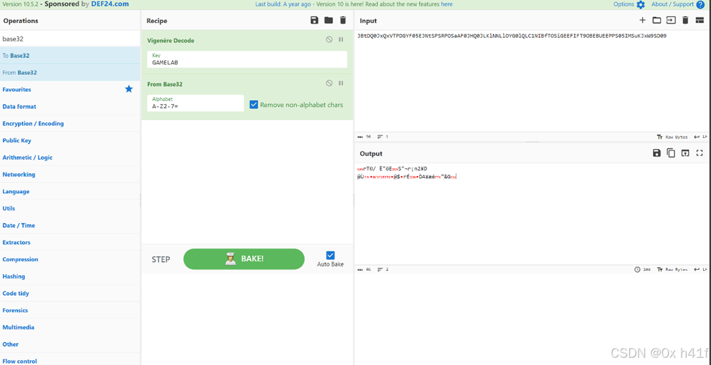Disable the Vigenère Decode operation
The image size is (711, 365).
pyautogui.click(x=329, y=40)
